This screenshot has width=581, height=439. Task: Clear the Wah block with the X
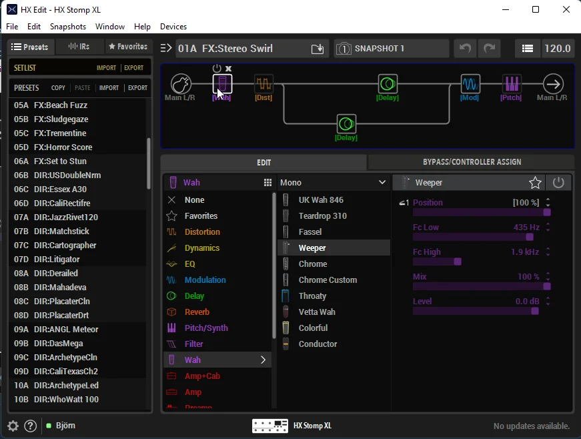[x=228, y=69]
